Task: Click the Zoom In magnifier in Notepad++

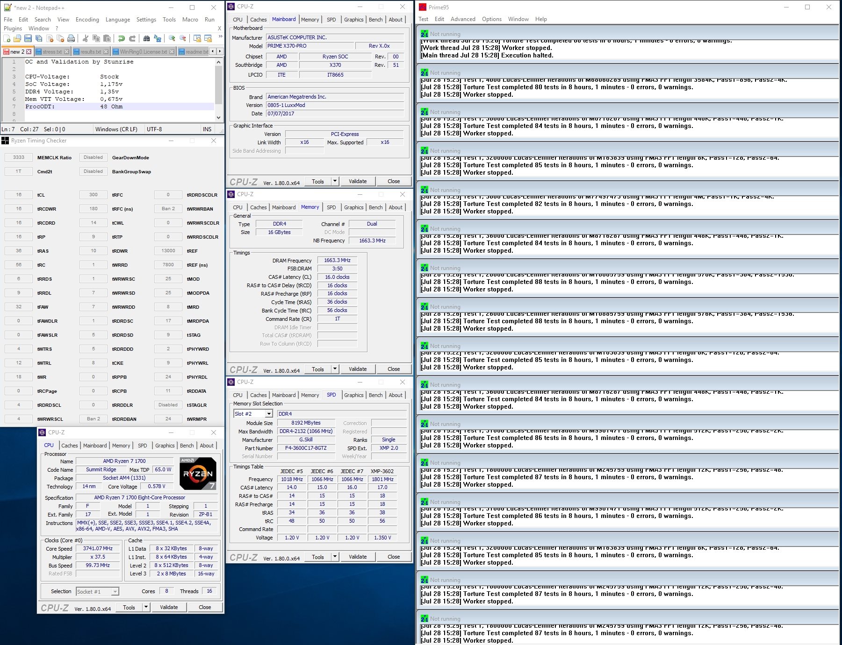Action: coord(172,38)
